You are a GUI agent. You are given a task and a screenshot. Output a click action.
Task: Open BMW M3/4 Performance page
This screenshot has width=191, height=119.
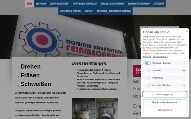point(112,3)
